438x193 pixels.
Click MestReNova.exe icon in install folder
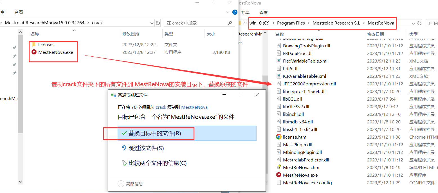click(279, 175)
